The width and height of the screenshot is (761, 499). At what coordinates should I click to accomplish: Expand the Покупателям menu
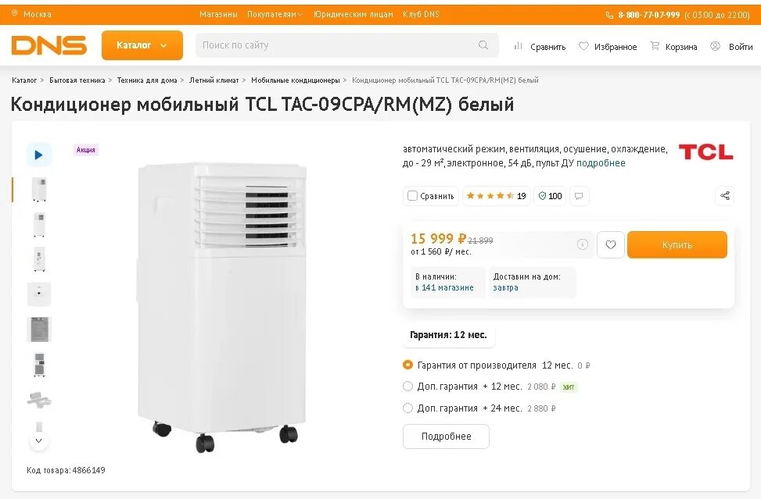275,15
